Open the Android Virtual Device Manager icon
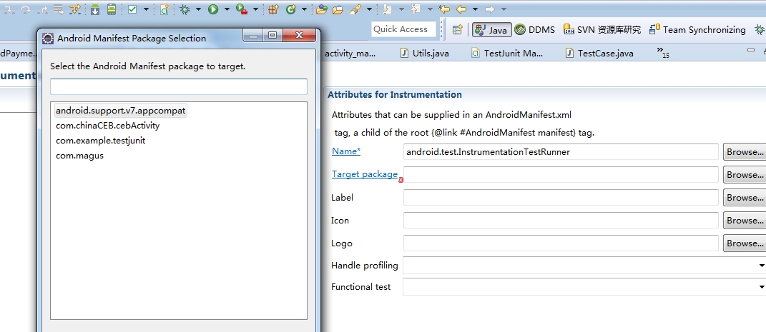Image resolution: width=766 pixels, height=332 pixels. (112, 9)
